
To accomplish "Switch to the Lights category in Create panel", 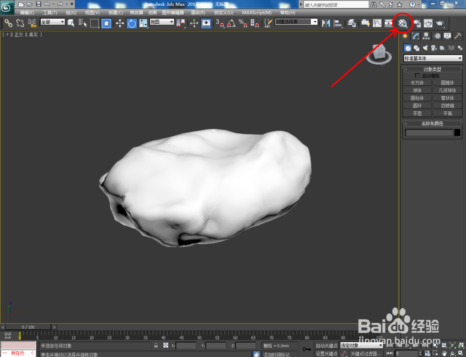I will 425,48.
